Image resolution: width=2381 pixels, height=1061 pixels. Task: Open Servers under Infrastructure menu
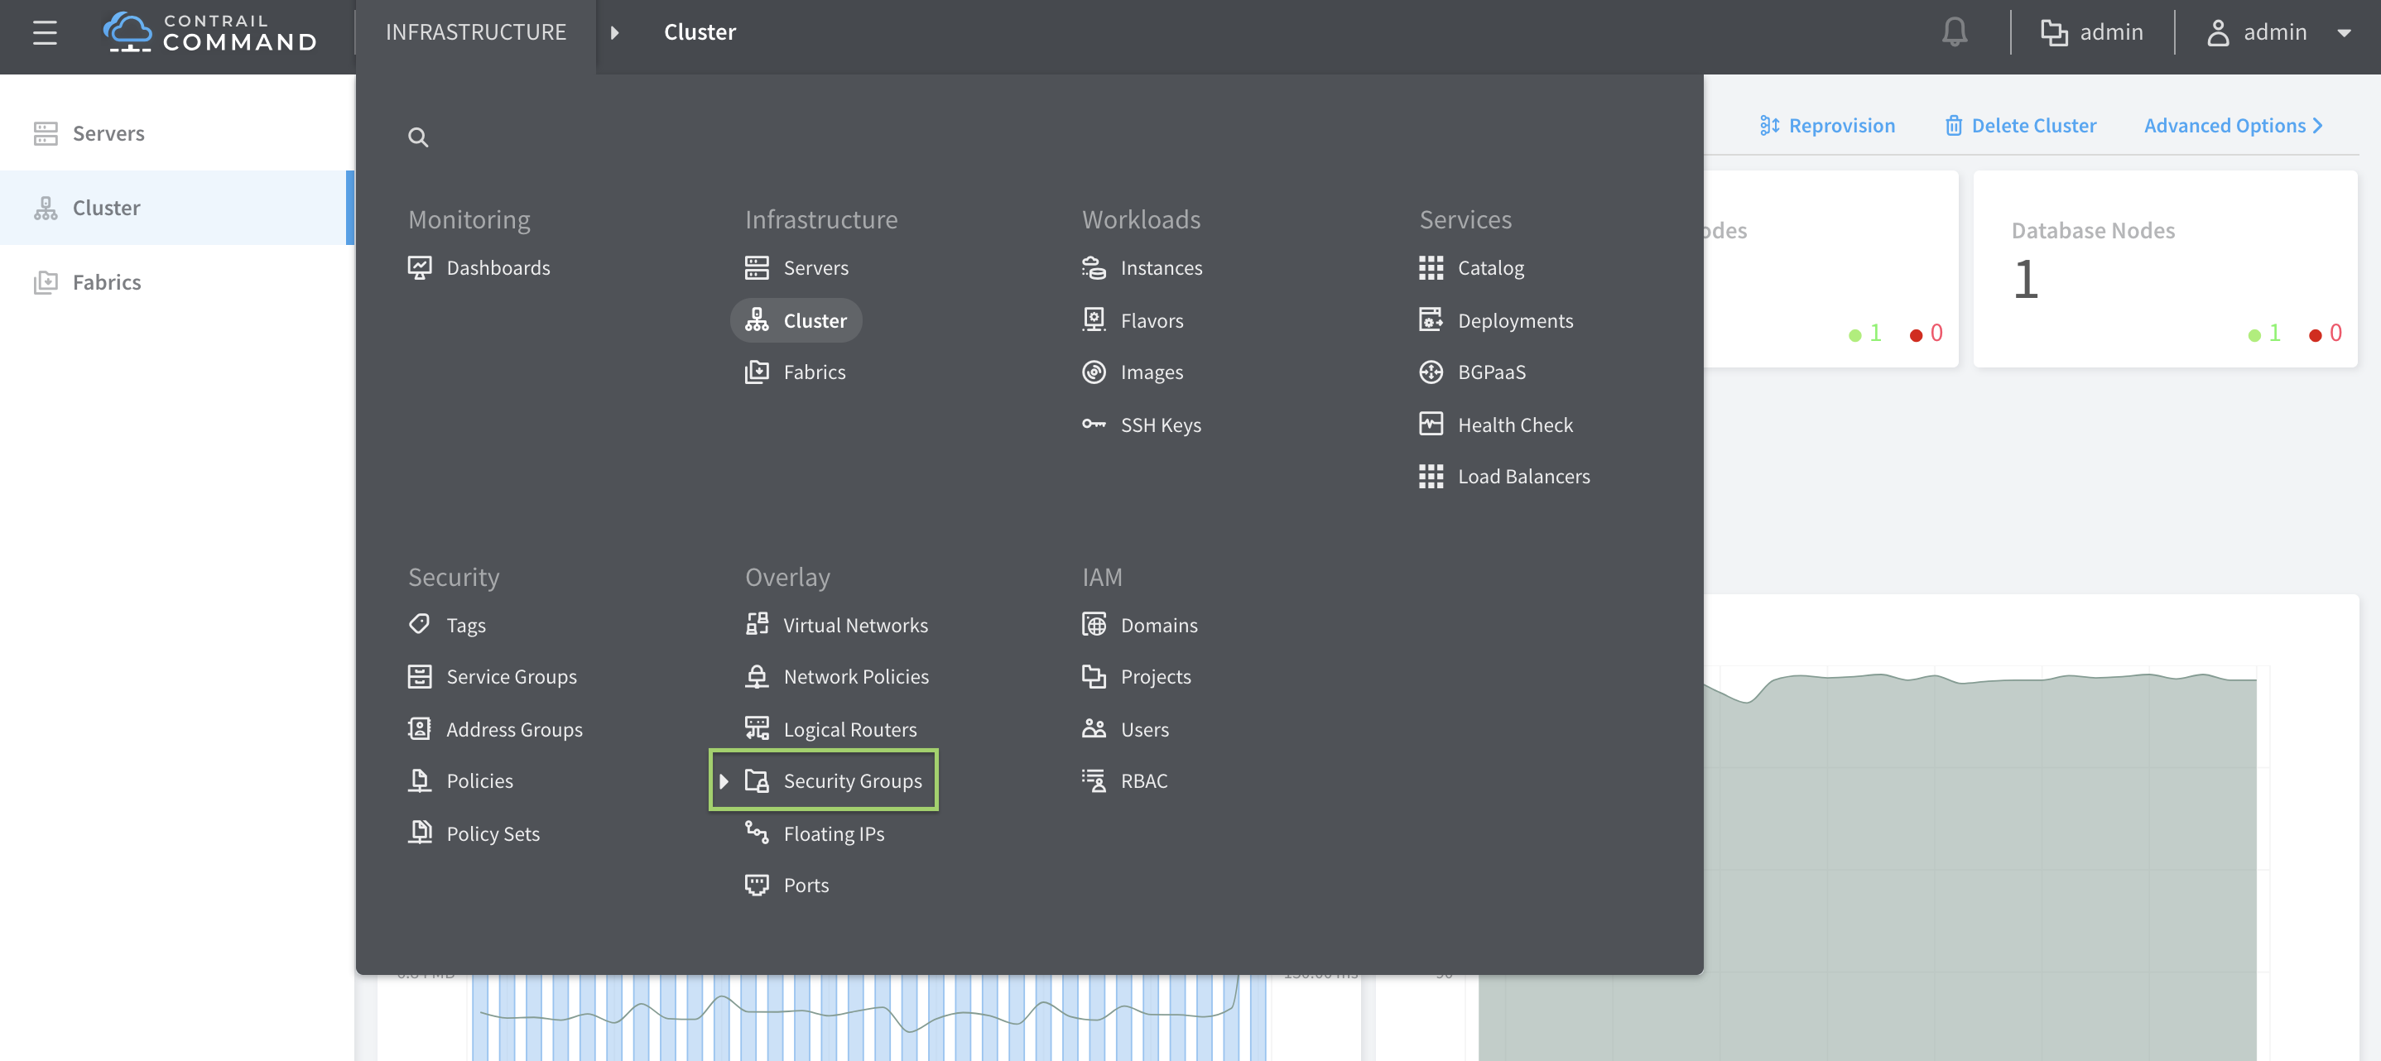(x=816, y=268)
